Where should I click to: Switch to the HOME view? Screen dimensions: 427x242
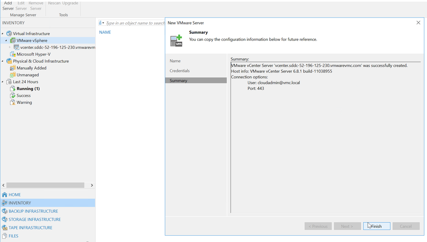point(15,194)
